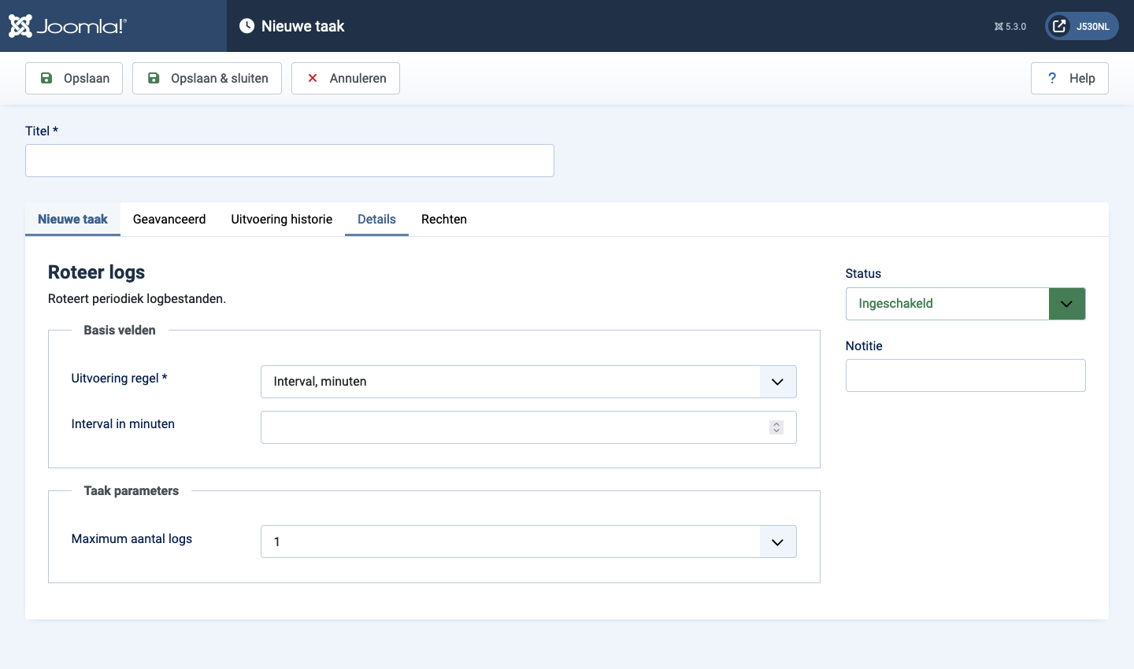
Task: Click the Titel label
Action: click(x=42, y=131)
